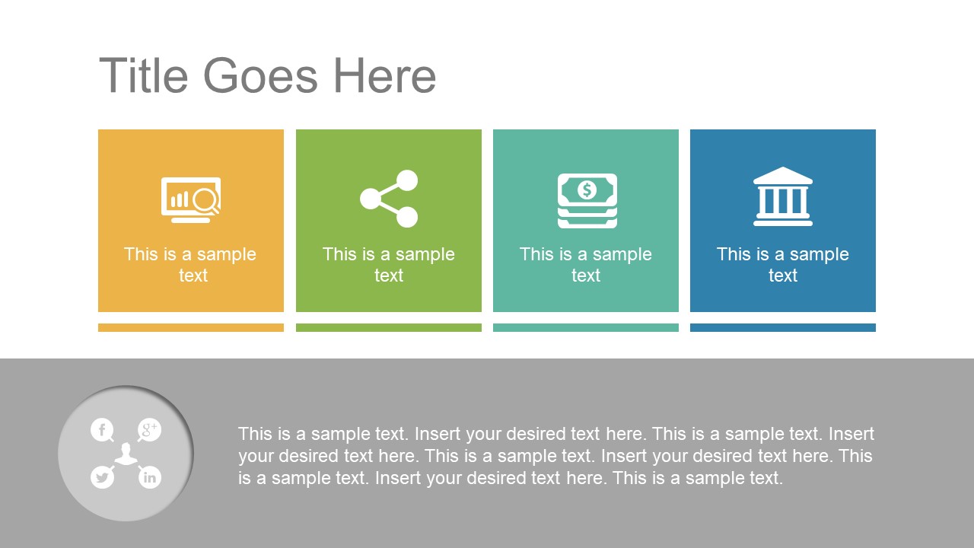Image resolution: width=974 pixels, height=548 pixels.
Task: Click the bank building icon
Action: (783, 197)
